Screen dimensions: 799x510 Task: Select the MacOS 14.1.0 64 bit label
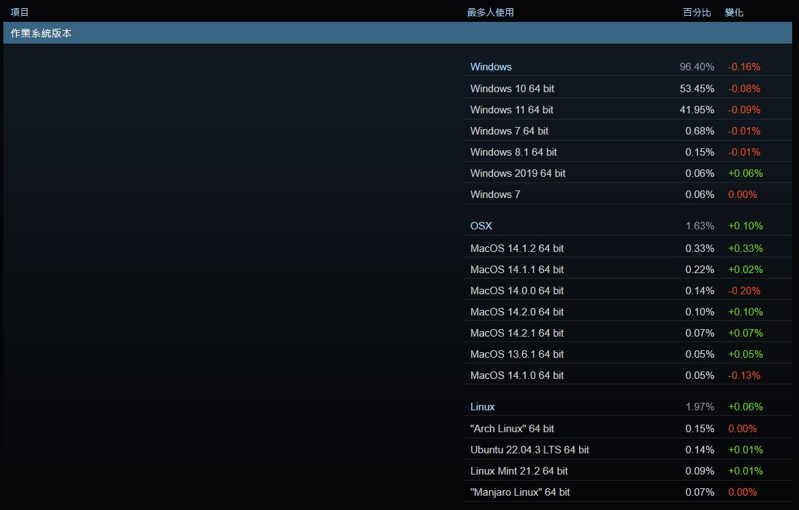(517, 375)
